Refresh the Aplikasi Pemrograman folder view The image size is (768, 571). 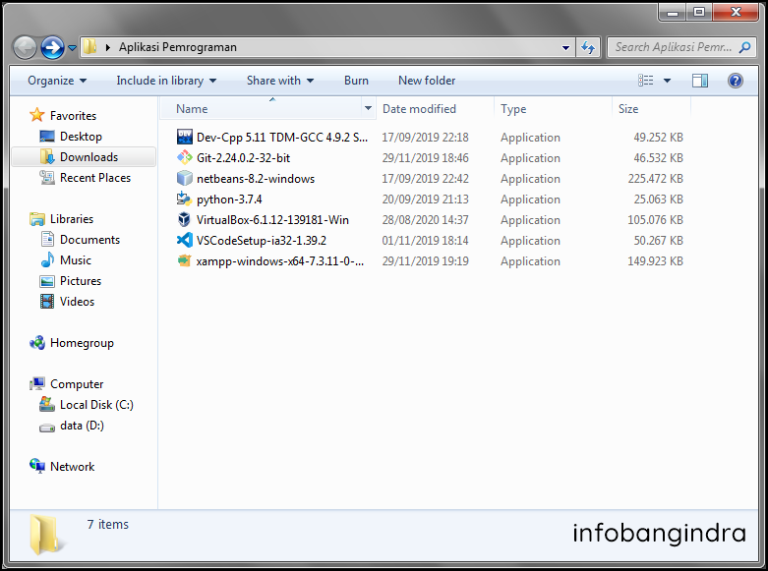click(x=588, y=47)
